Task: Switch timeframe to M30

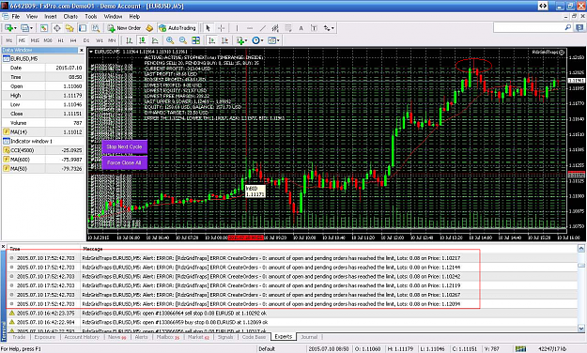Action: coord(48,40)
